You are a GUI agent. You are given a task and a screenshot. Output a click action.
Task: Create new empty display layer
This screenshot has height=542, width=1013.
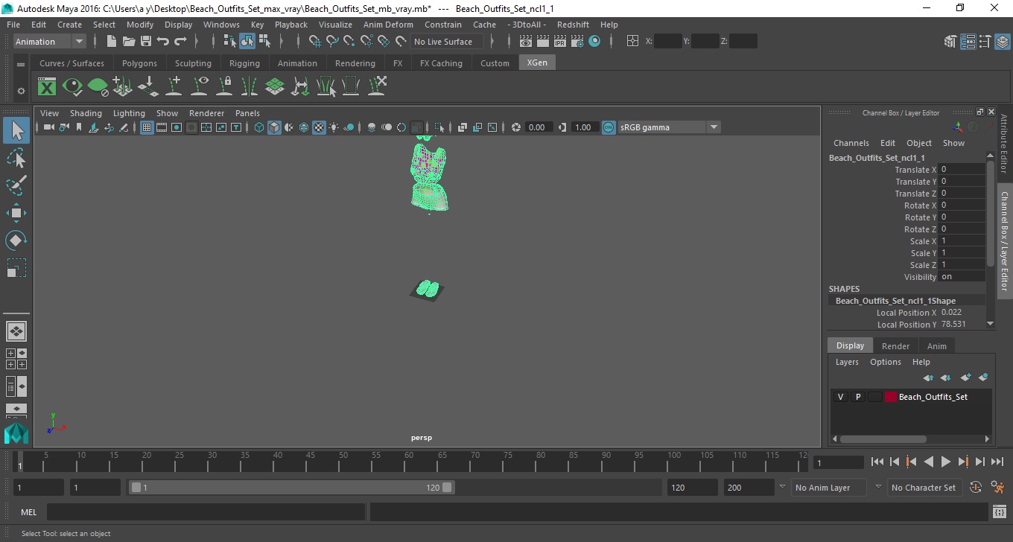pos(966,377)
